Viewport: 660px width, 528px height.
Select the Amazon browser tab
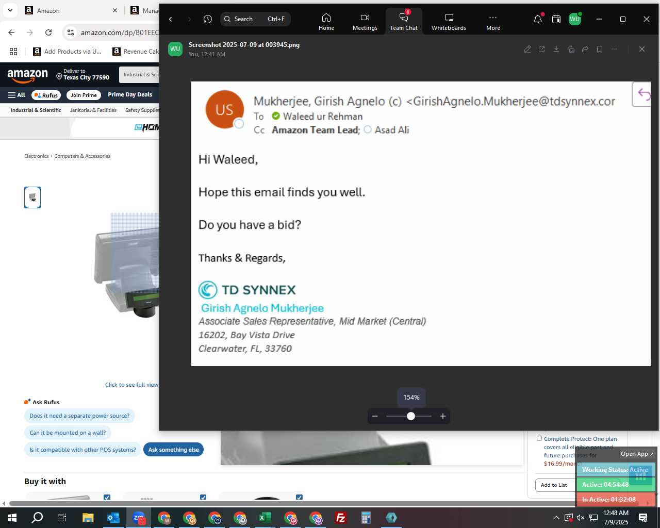tap(70, 10)
